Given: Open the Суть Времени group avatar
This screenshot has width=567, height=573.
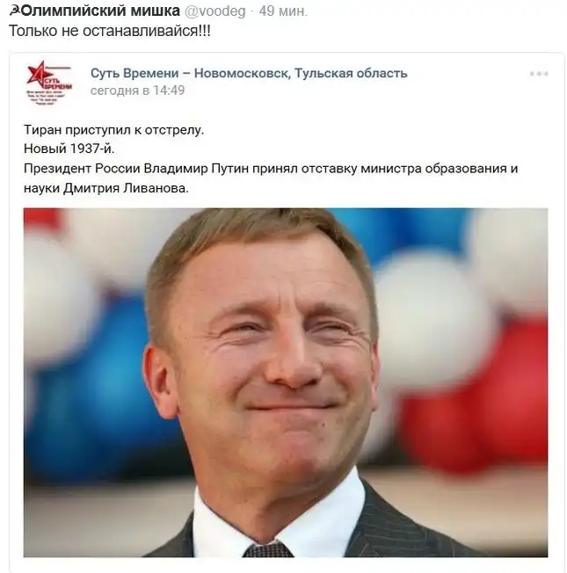Looking at the screenshot, I should coord(49,83).
